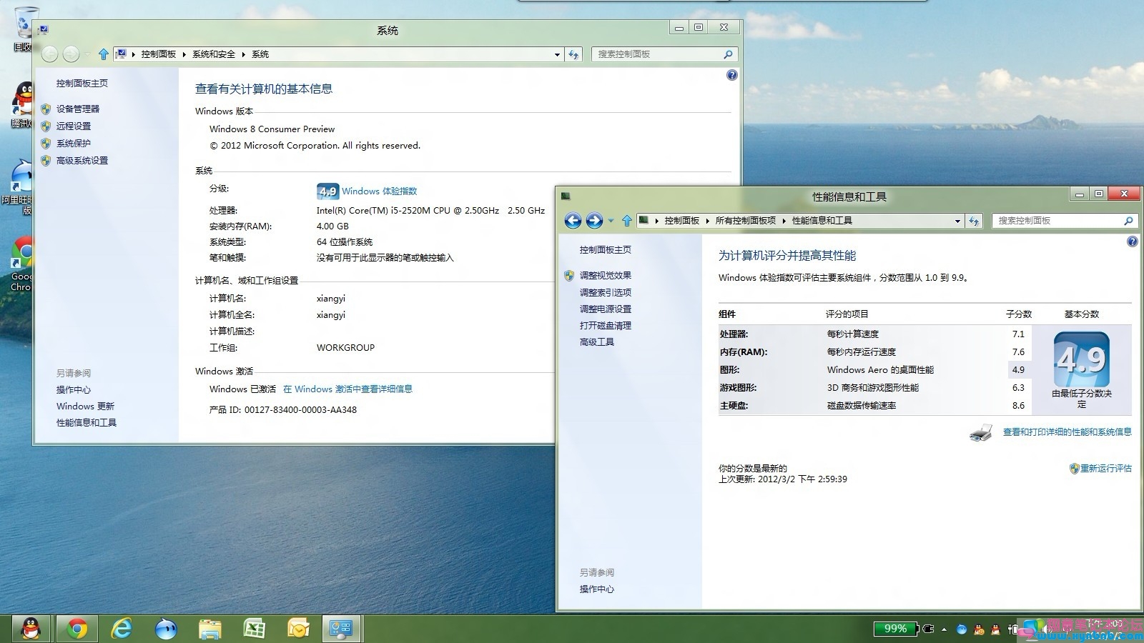This screenshot has height=643, width=1144.
Task: Open the System address bar history dropdown
Action: (557, 54)
